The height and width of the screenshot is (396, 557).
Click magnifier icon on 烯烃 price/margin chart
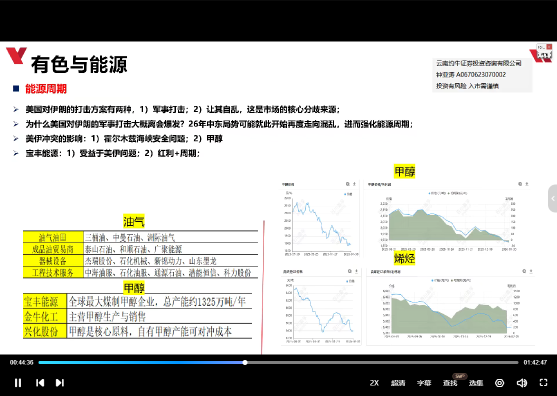(524, 271)
